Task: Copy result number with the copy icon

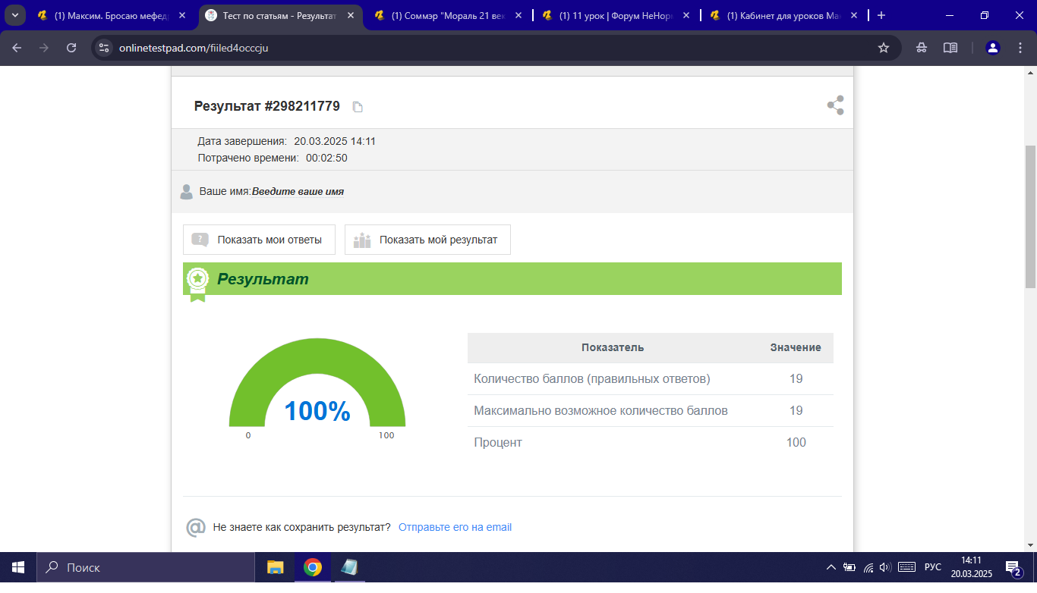Action: [358, 107]
